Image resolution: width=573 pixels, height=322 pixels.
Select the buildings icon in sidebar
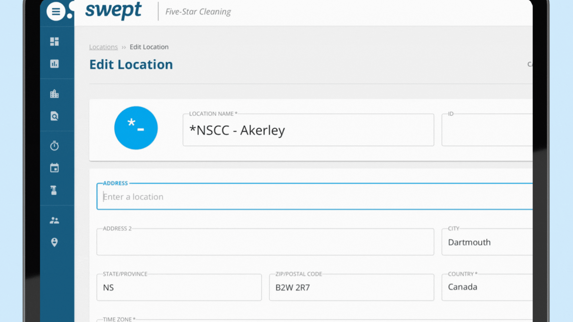(x=54, y=94)
